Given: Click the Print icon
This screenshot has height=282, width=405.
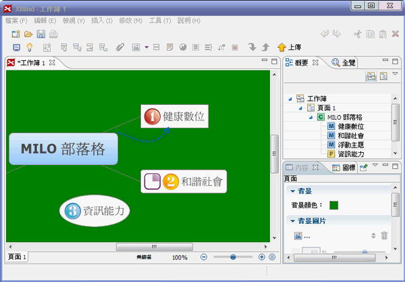Looking at the screenshot, I should pyautogui.click(x=53, y=34).
